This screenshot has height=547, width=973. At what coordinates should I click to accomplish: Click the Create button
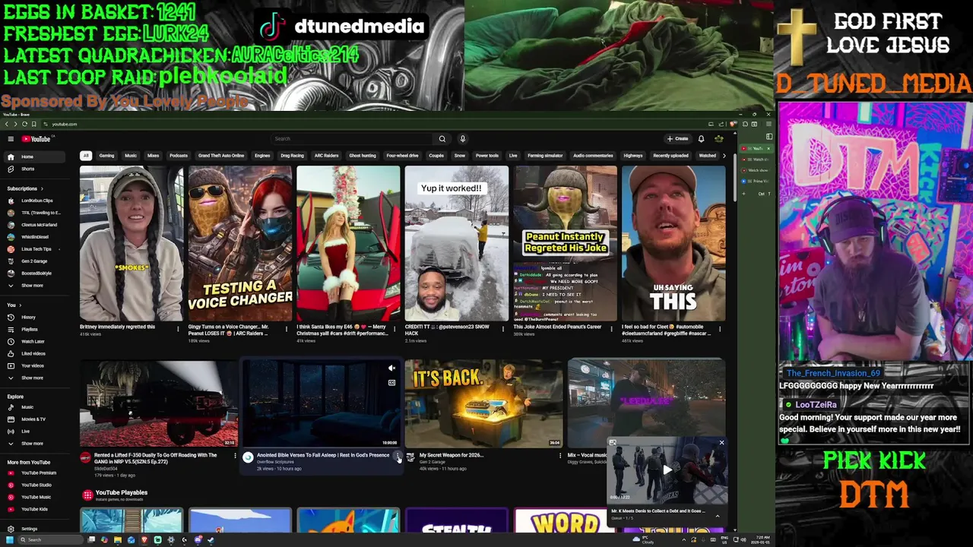point(678,139)
